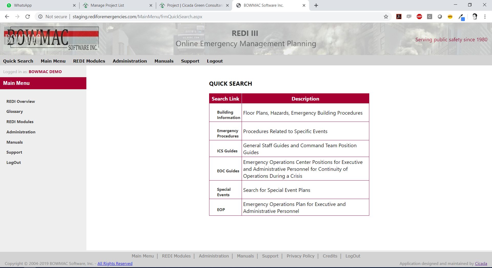Click LogOut in the sidebar
The width and height of the screenshot is (492, 268).
(14, 162)
